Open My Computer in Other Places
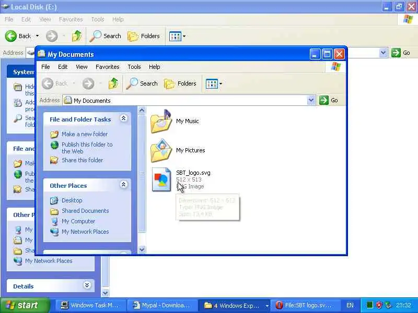 tap(78, 221)
